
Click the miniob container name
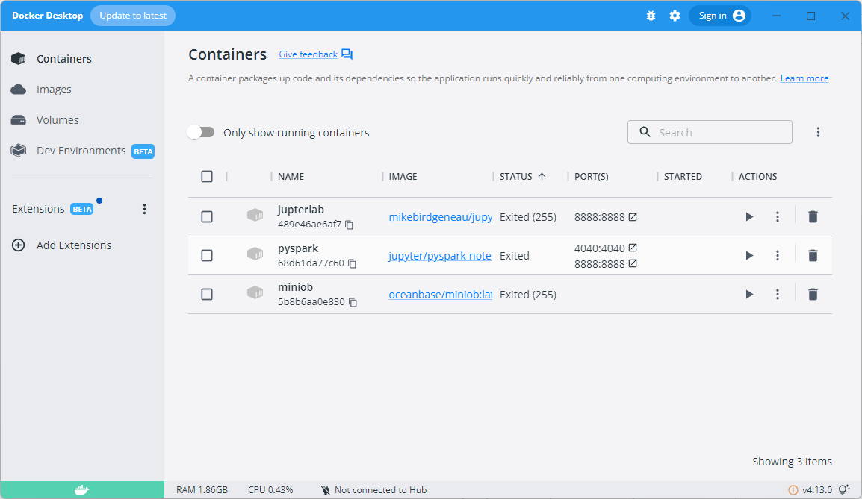tap(295, 287)
